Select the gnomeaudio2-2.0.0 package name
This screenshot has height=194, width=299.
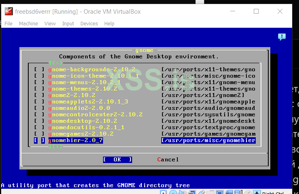click(79, 108)
